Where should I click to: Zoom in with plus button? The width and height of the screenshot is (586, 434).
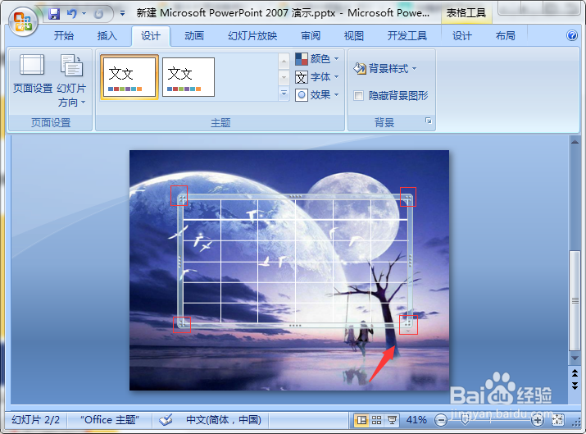(538, 420)
